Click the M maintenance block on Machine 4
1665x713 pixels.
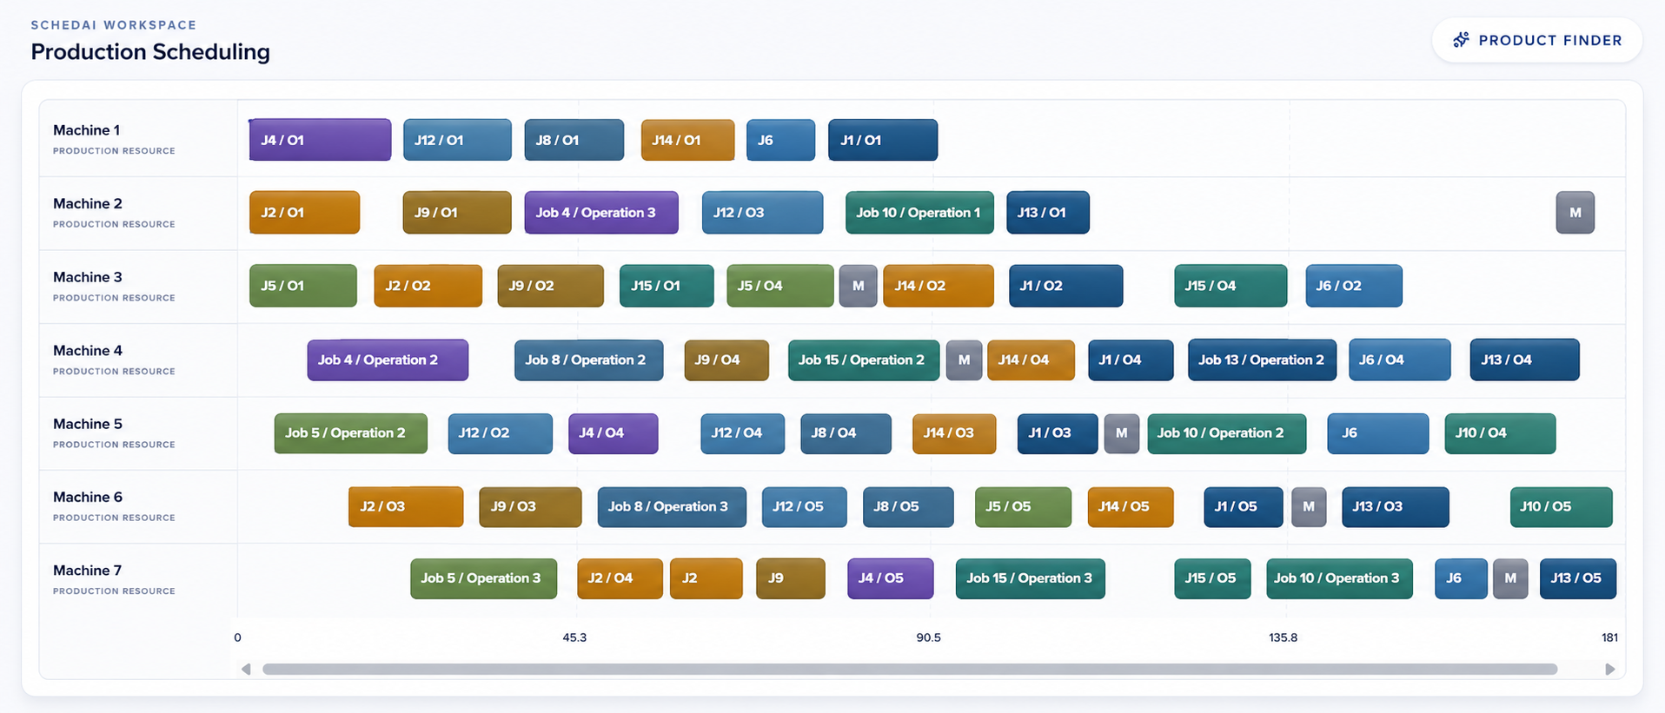click(964, 360)
